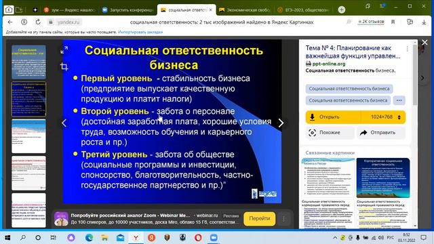Open the 'Тема № 4: Планирование' title link
This screenshot has height=244, width=434.
[x=353, y=52]
